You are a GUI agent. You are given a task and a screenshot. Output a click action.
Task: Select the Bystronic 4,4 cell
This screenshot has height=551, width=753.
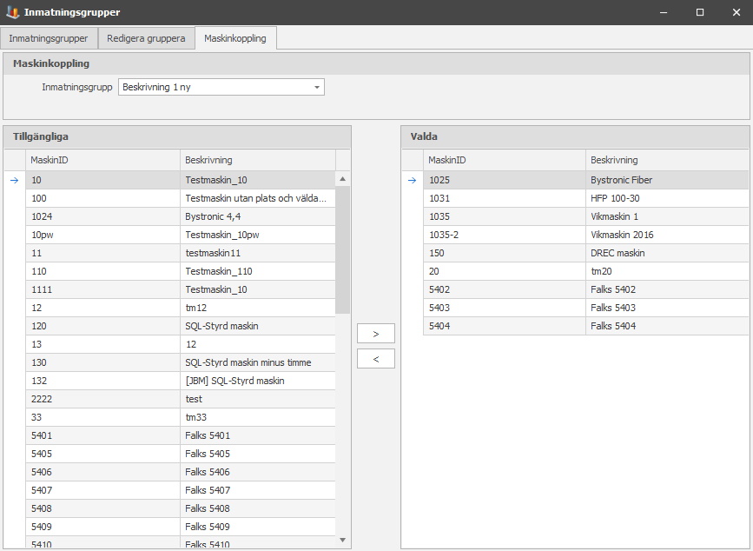point(258,216)
